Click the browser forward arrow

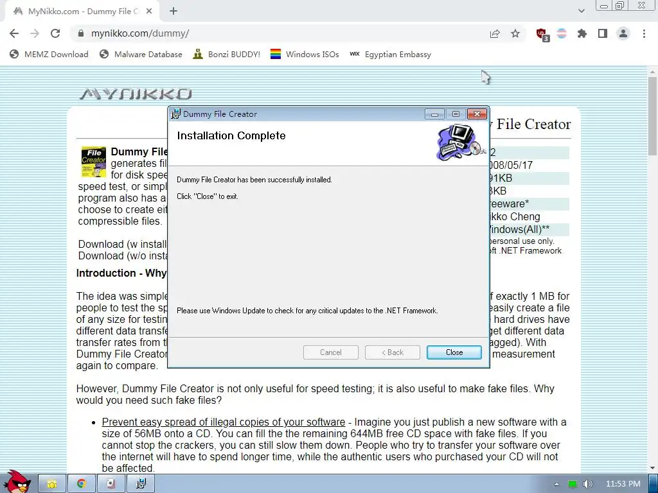(x=35, y=33)
